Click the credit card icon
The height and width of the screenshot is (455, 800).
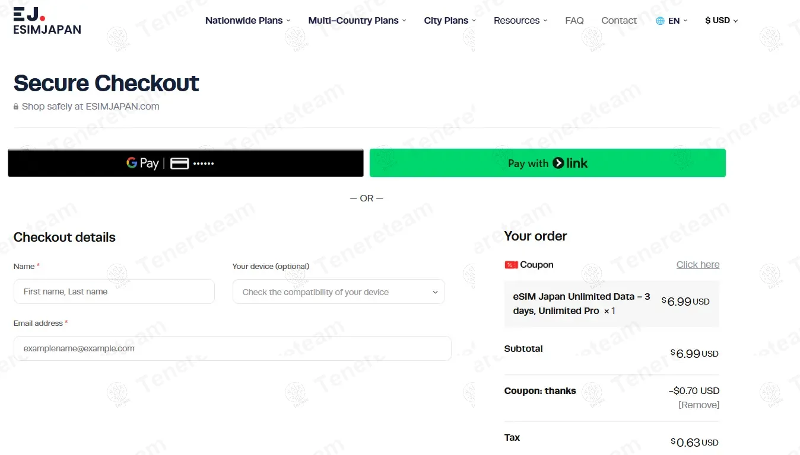click(179, 164)
